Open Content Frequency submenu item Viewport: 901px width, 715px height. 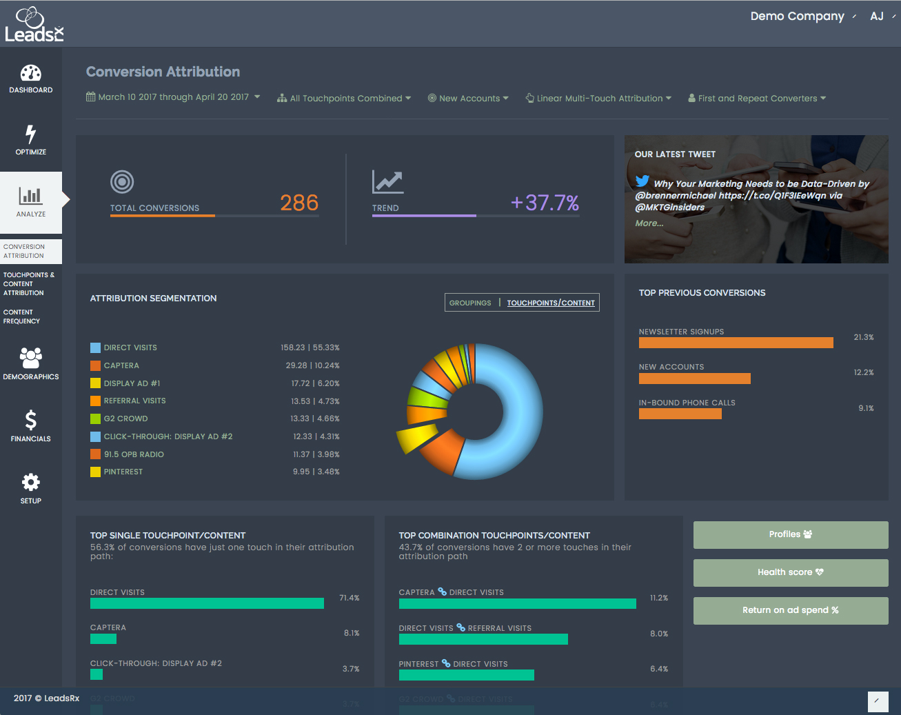(x=21, y=316)
